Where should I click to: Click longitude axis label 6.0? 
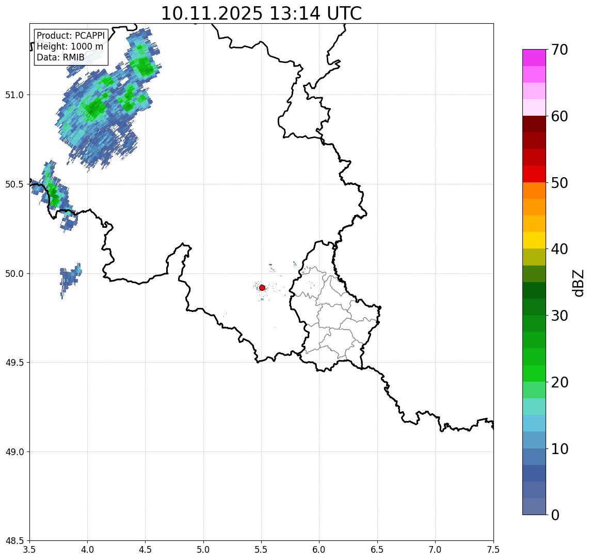[x=320, y=550]
